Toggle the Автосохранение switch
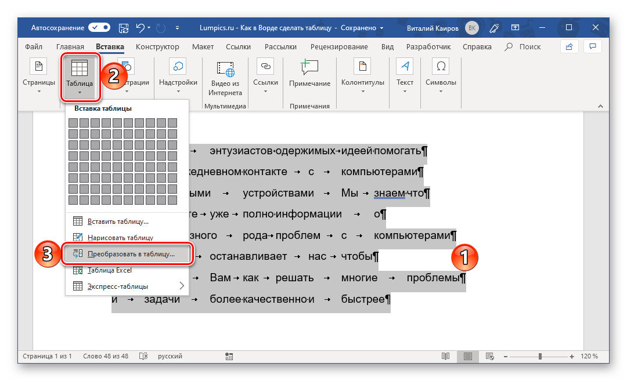This screenshot has height=381, width=627. click(x=99, y=28)
